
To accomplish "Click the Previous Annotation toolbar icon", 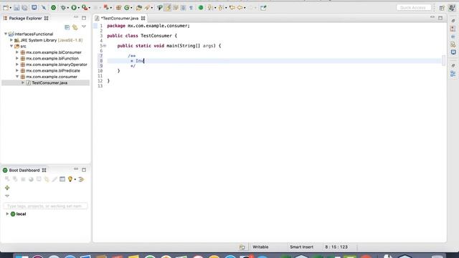I will pyautogui.click(x=221, y=8).
